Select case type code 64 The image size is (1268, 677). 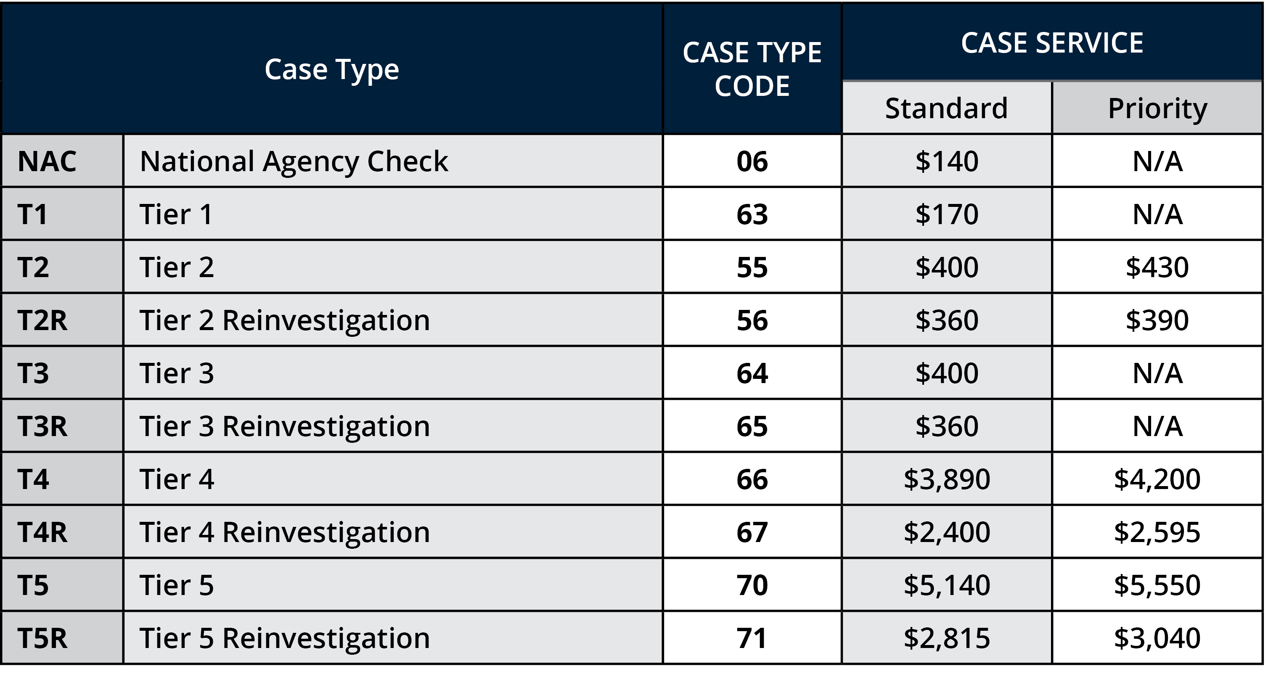click(752, 373)
